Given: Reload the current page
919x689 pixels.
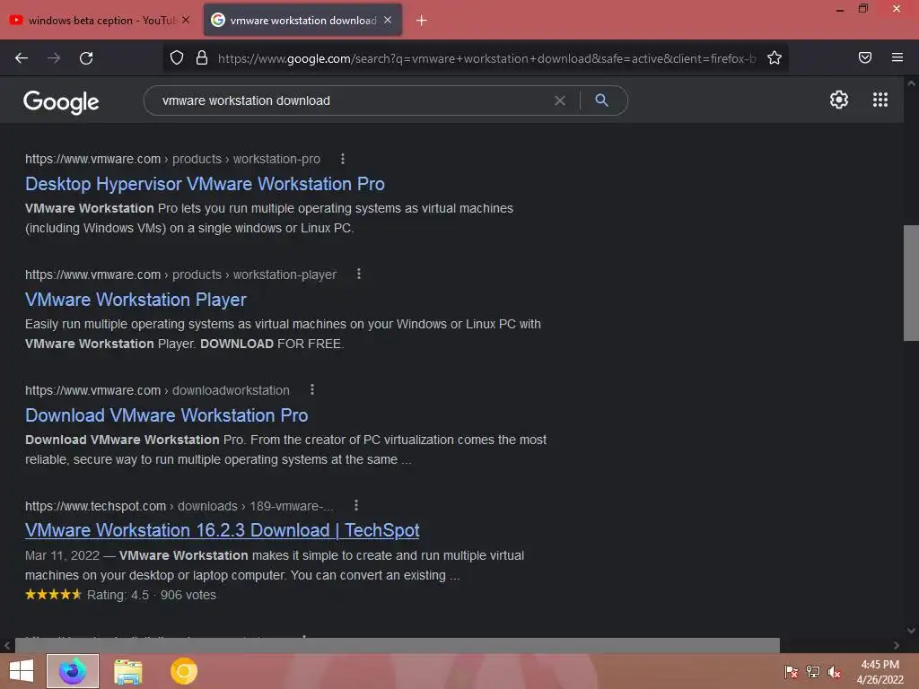Looking at the screenshot, I should tap(86, 58).
